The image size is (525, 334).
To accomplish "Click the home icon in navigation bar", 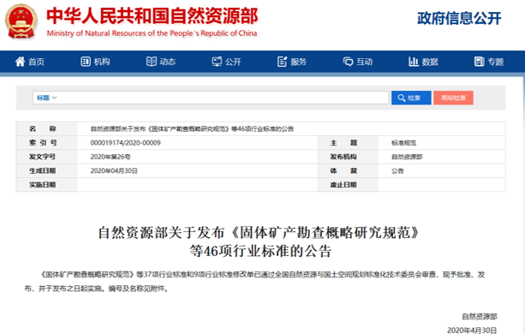I will [20, 62].
